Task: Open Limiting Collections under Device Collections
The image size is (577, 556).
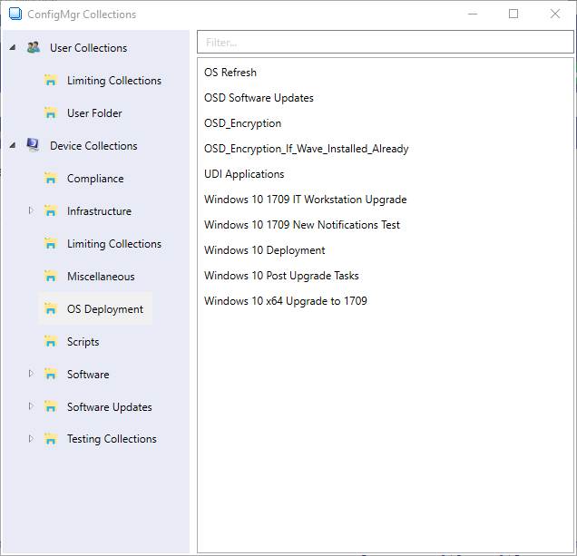Action: (x=113, y=244)
